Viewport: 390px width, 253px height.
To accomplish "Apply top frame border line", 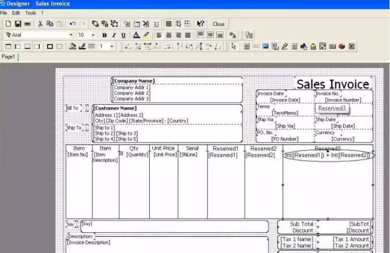I will coord(8,46).
